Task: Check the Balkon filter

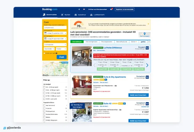Action: pos(44,117)
